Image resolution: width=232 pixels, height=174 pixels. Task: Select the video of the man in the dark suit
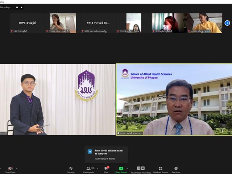[58, 99]
